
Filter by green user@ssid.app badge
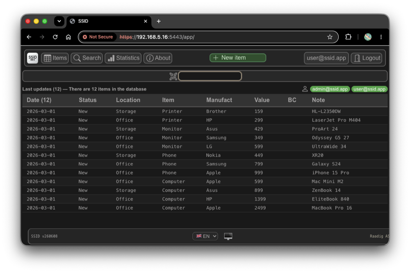(x=369, y=89)
